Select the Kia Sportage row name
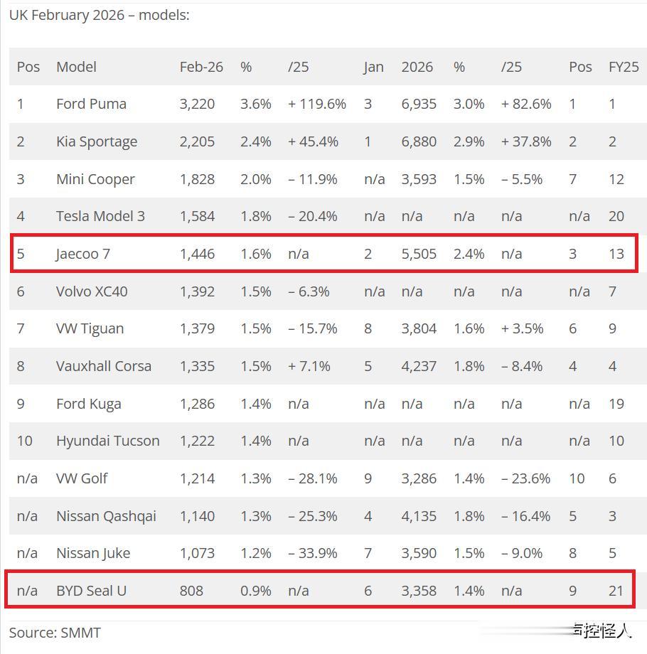This screenshot has height=654, width=647. (x=97, y=141)
